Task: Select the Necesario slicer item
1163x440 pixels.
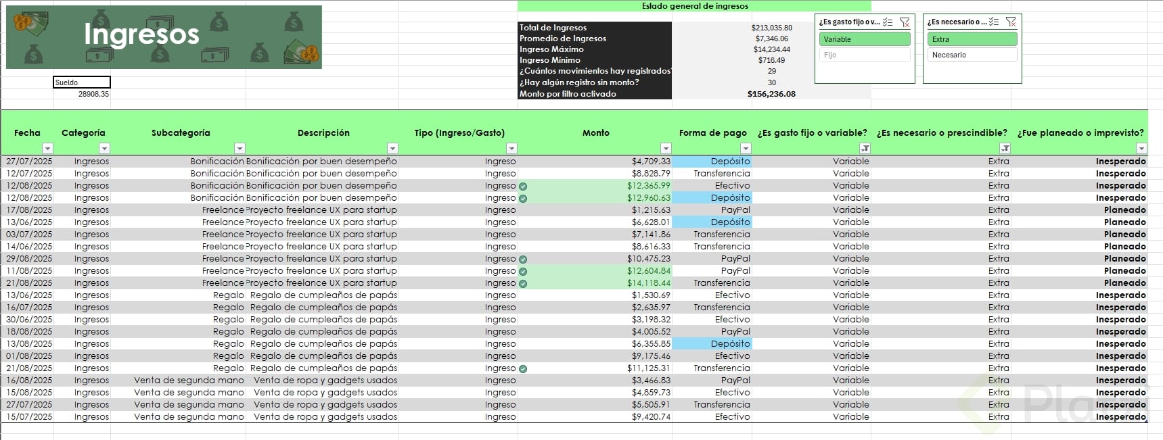Action: point(972,55)
